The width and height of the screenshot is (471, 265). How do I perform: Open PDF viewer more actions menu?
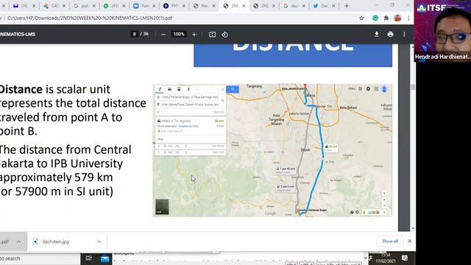pos(404,35)
